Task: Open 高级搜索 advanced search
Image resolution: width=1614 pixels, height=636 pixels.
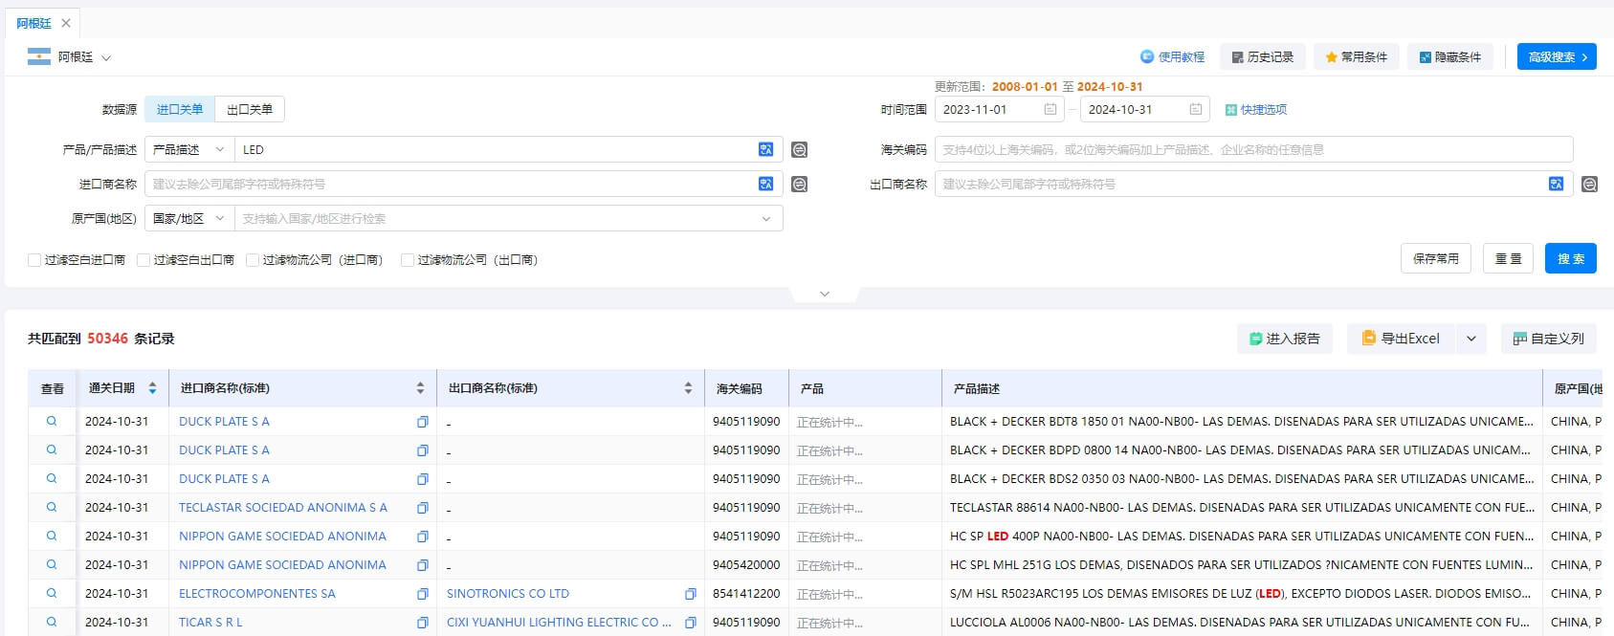Action: click(1557, 57)
